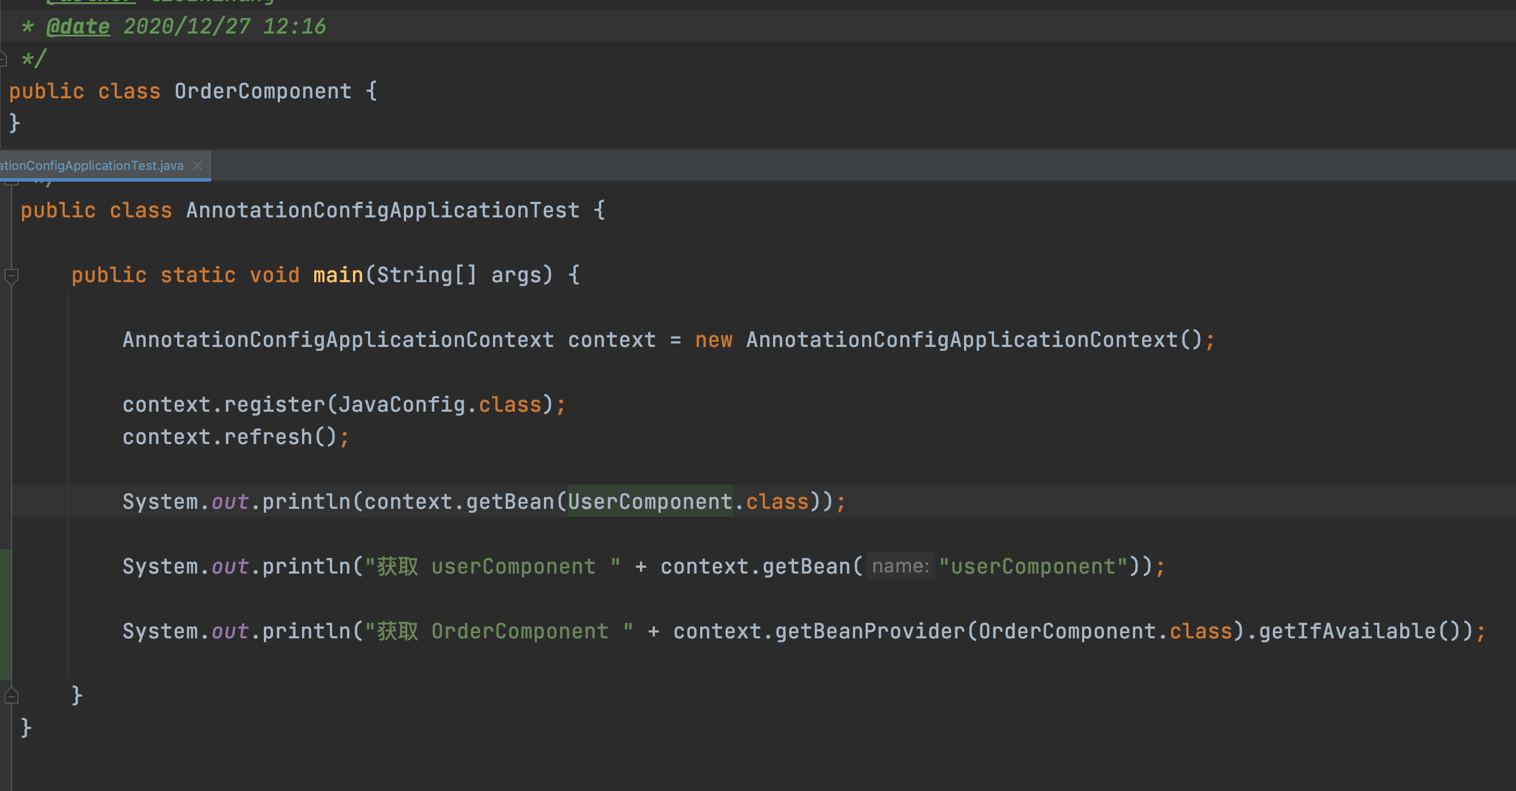
Task: Click AnnotationConfigApplicationTest class name declaration
Action: [x=382, y=210]
